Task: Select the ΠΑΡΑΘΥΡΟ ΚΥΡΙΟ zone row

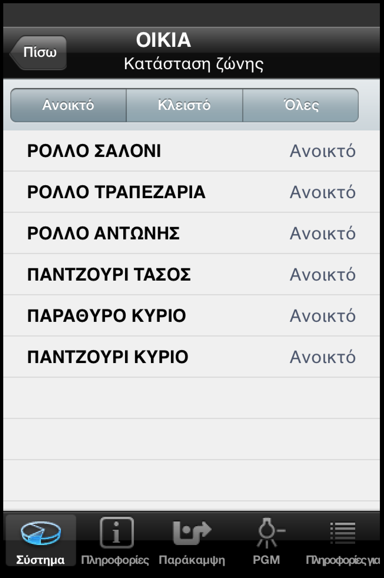Action: pyautogui.click(x=107, y=316)
